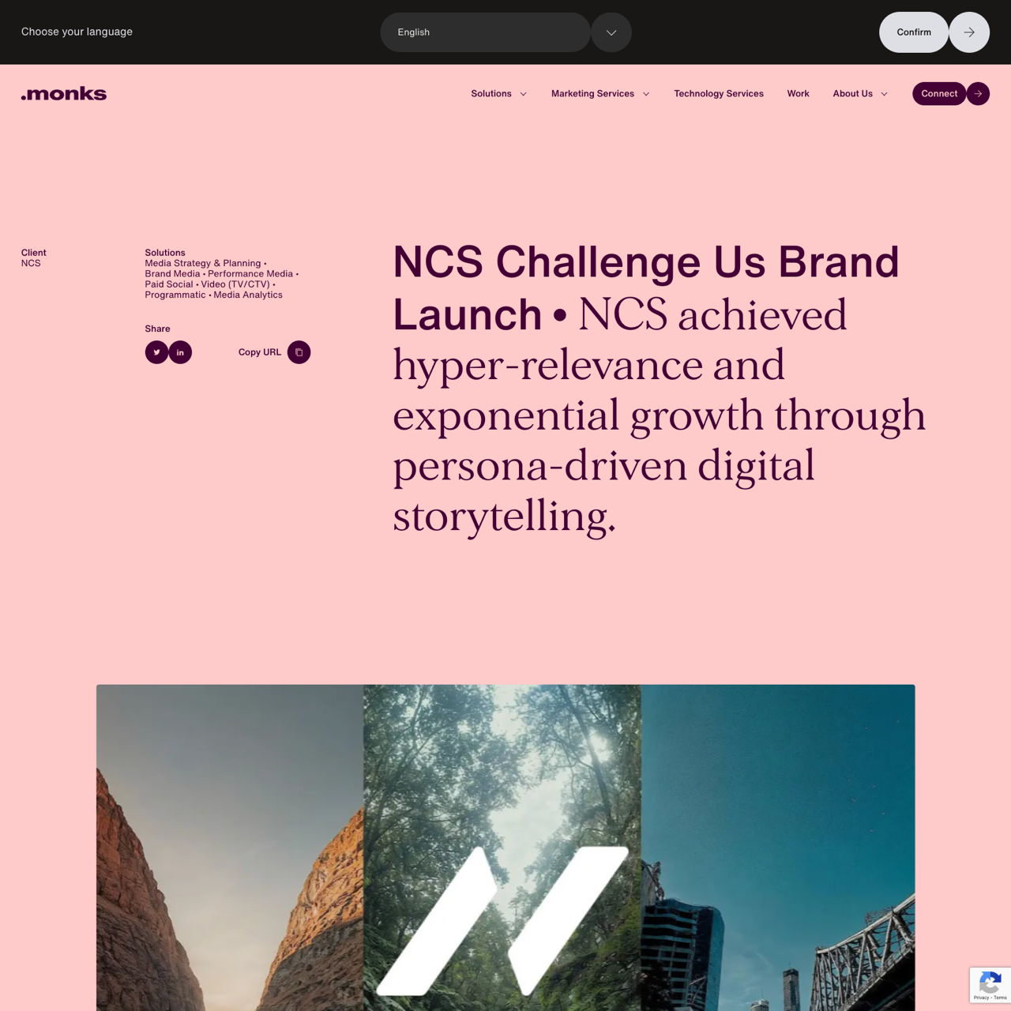The width and height of the screenshot is (1011, 1011).
Task: Click the NCS brand video thumbnail
Action: point(505,848)
